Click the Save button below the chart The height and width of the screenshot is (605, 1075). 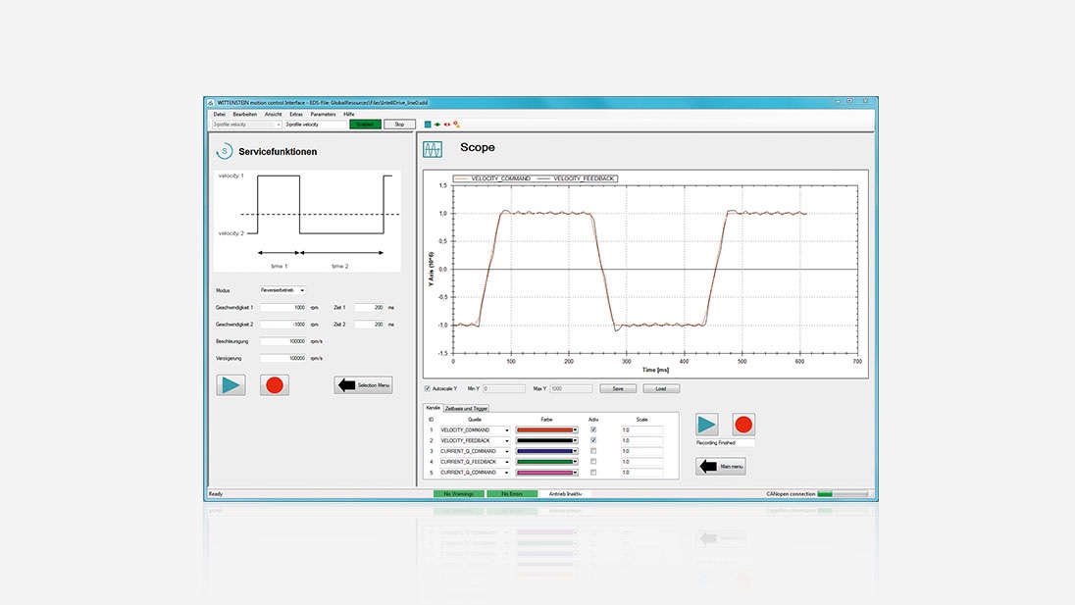[618, 388]
